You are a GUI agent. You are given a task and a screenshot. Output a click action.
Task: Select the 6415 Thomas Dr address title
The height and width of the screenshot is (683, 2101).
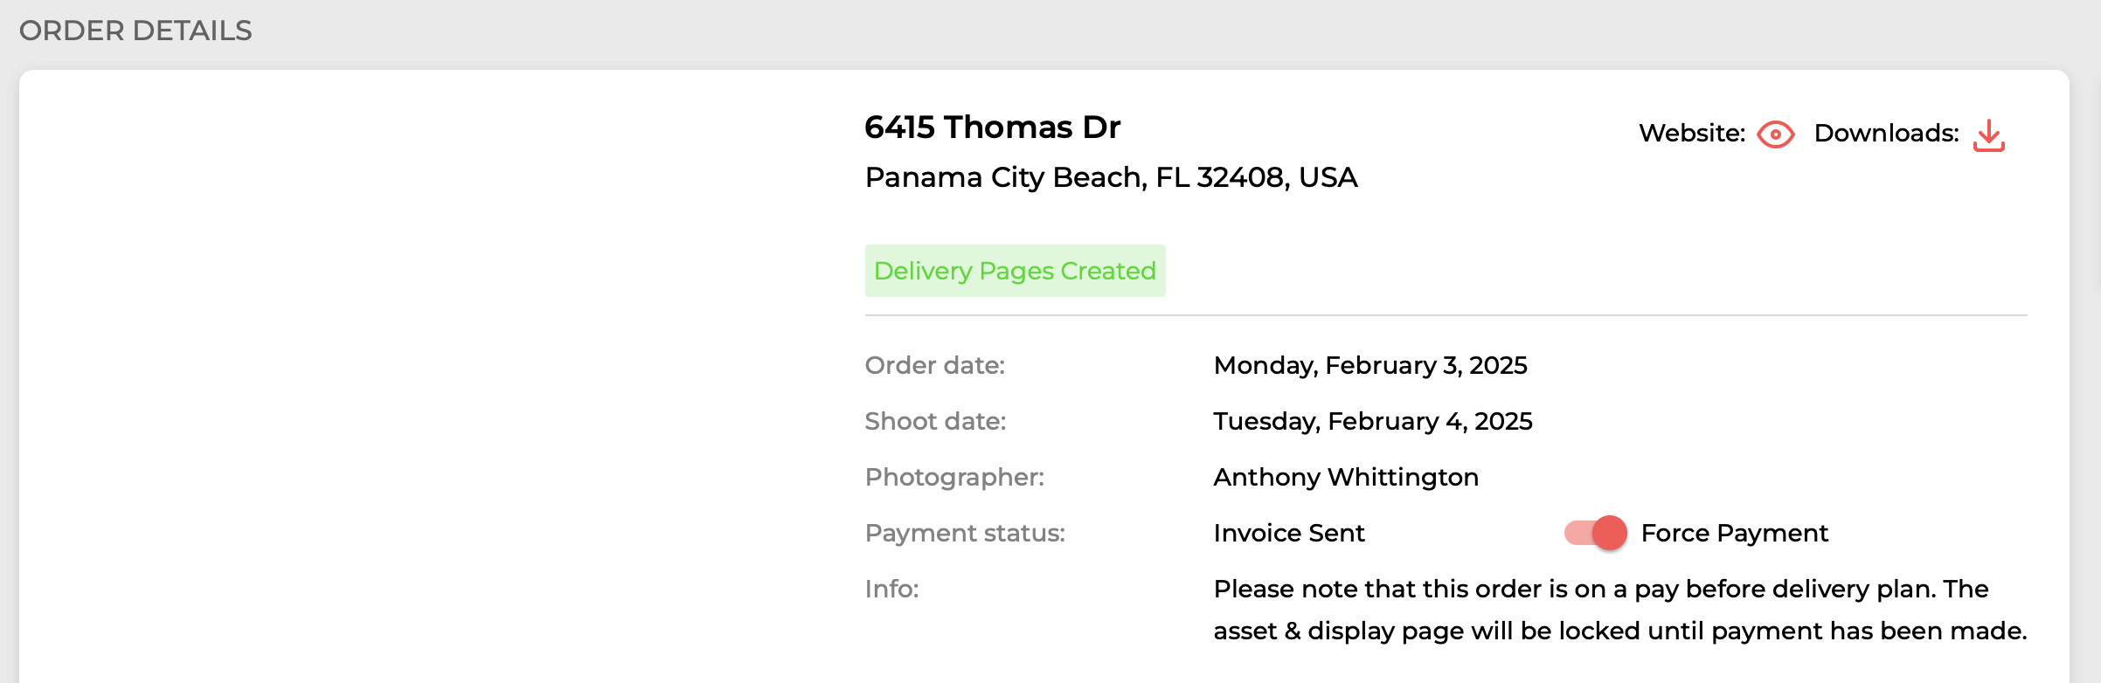point(992,128)
